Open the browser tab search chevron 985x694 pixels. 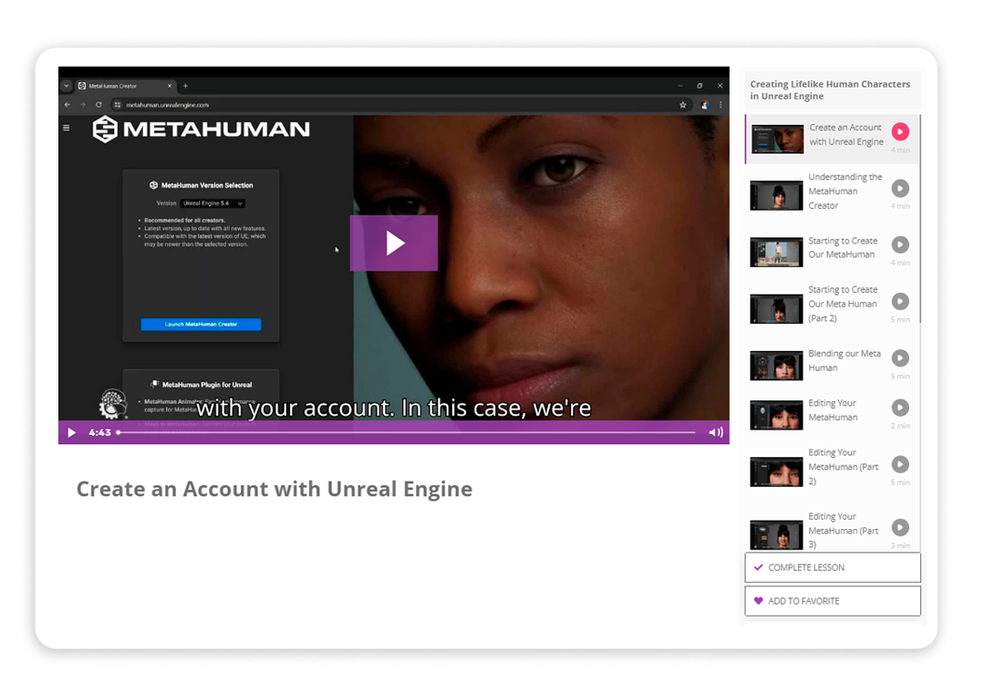pyautogui.click(x=67, y=86)
